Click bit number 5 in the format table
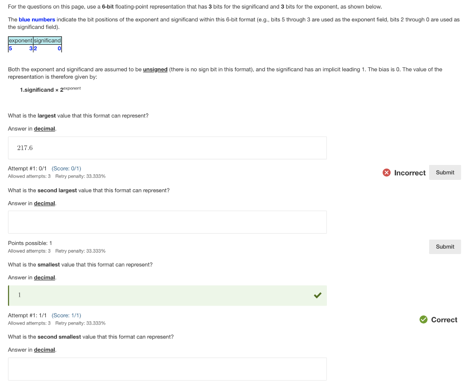This screenshot has width=463, height=386. point(10,48)
